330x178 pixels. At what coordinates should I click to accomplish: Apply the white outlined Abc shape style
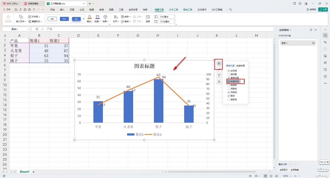coord(52,19)
